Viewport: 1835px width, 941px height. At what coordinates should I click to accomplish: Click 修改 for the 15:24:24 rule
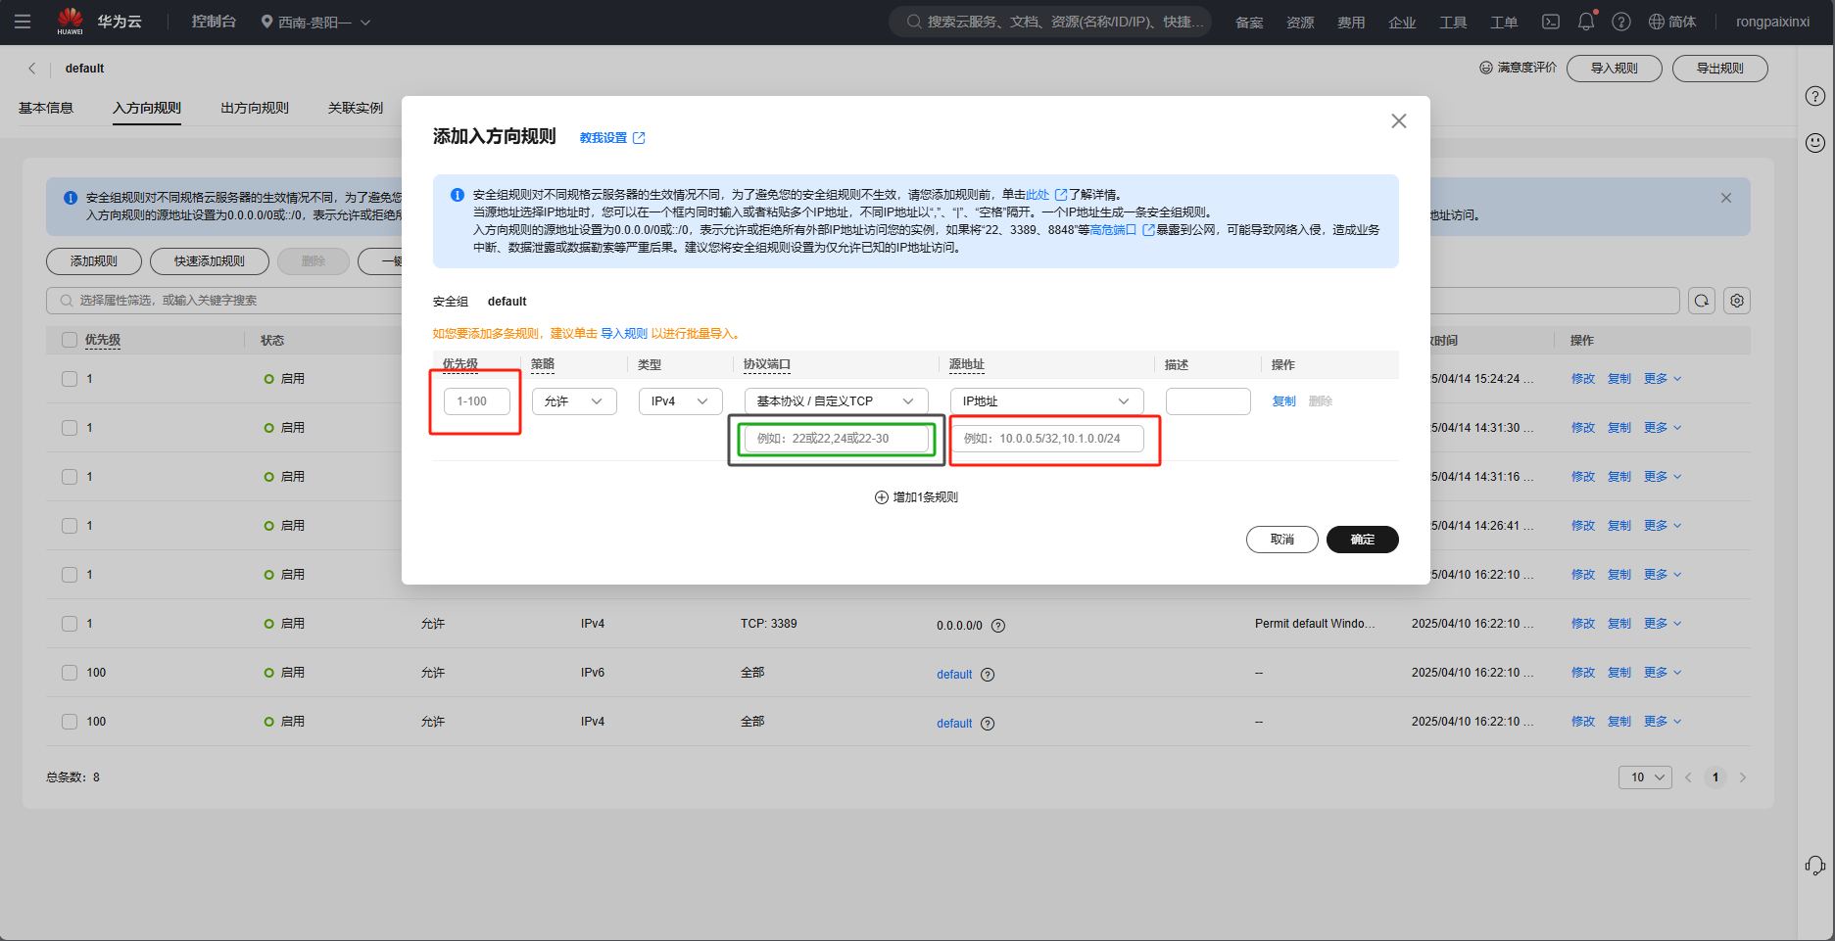tap(1583, 379)
